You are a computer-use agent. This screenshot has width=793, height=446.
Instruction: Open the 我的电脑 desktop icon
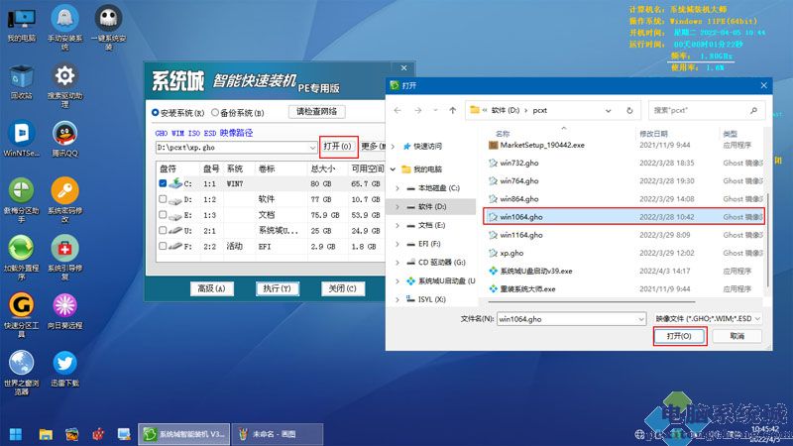click(x=21, y=26)
